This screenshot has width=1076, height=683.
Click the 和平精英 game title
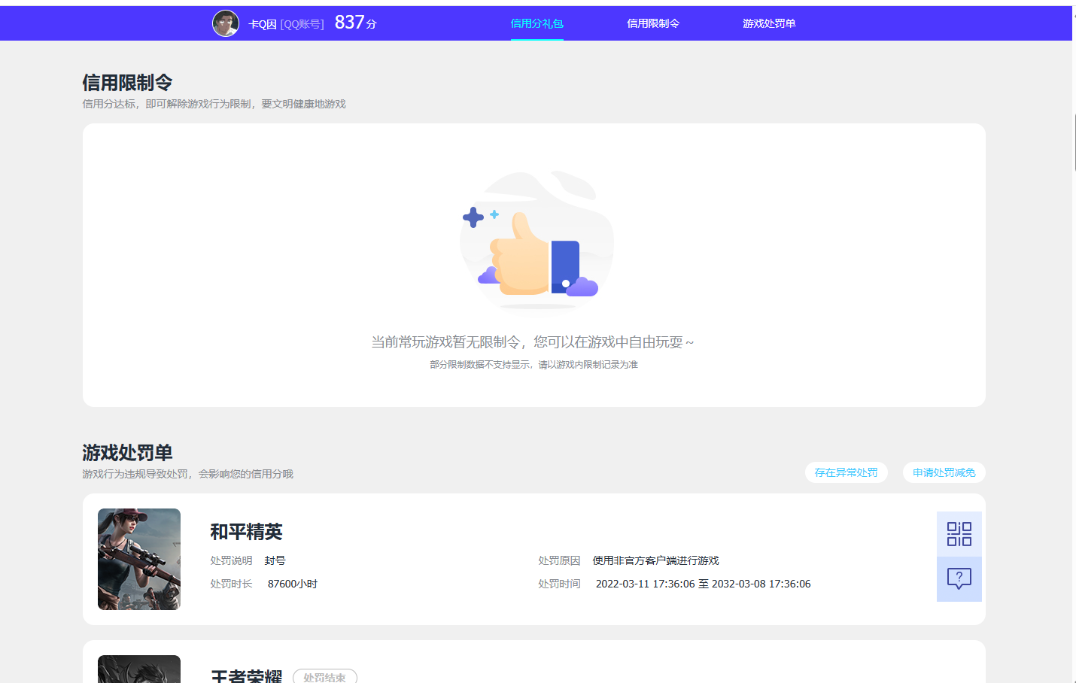click(x=246, y=532)
